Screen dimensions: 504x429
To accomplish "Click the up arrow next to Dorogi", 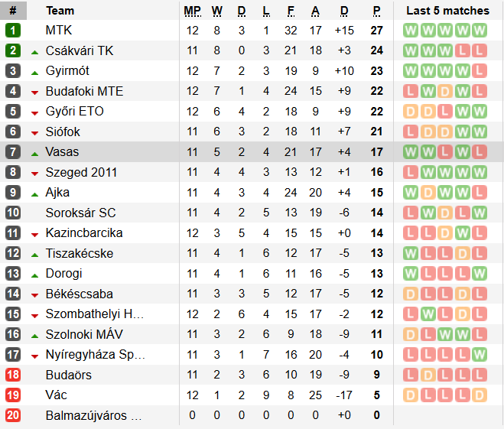I will pyautogui.click(x=34, y=274).
